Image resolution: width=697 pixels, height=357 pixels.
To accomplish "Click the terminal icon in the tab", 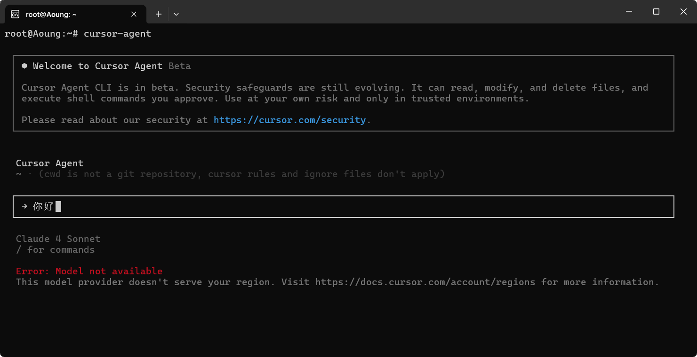I will pos(15,14).
